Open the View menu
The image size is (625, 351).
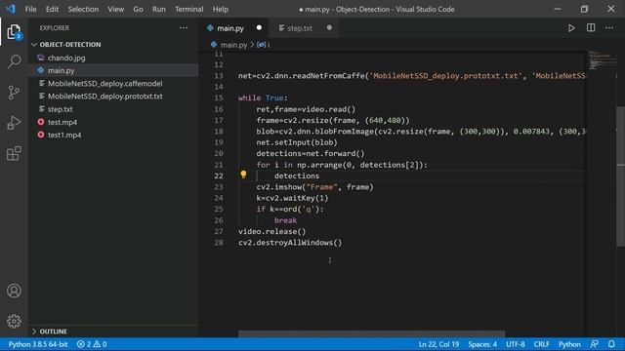(115, 9)
